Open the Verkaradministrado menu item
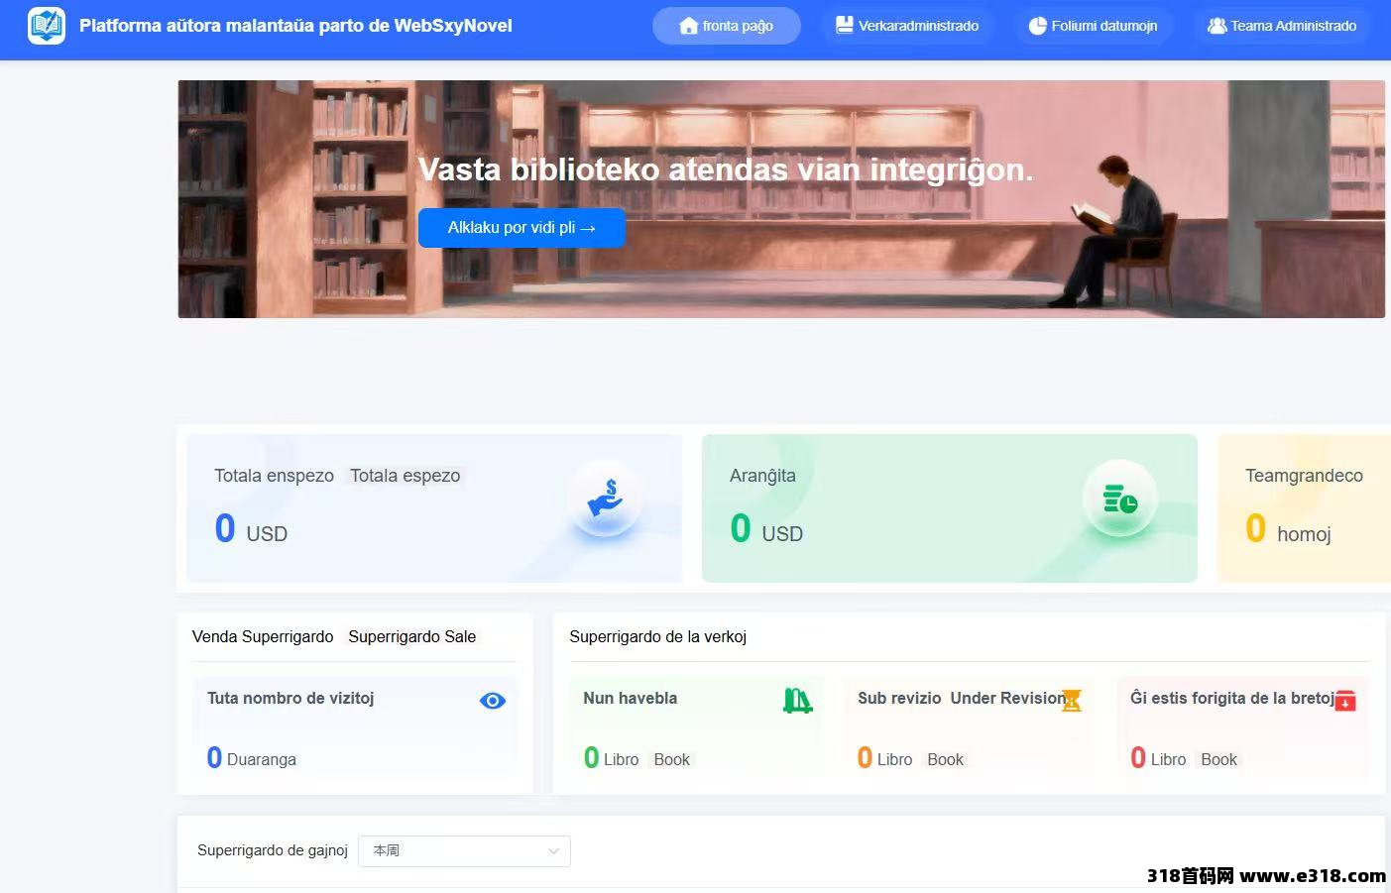Viewport: 1391px width, 893px height. point(907,26)
